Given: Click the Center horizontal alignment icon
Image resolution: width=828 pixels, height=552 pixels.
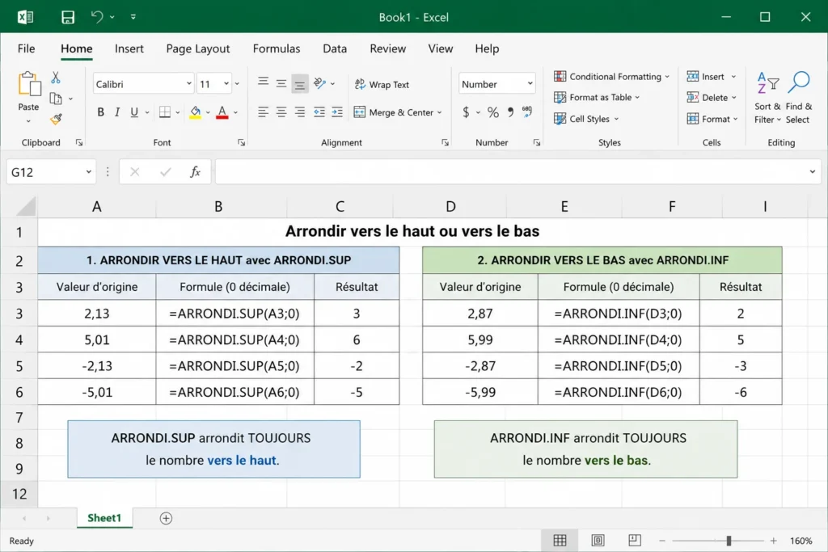Looking at the screenshot, I should click(x=281, y=112).
